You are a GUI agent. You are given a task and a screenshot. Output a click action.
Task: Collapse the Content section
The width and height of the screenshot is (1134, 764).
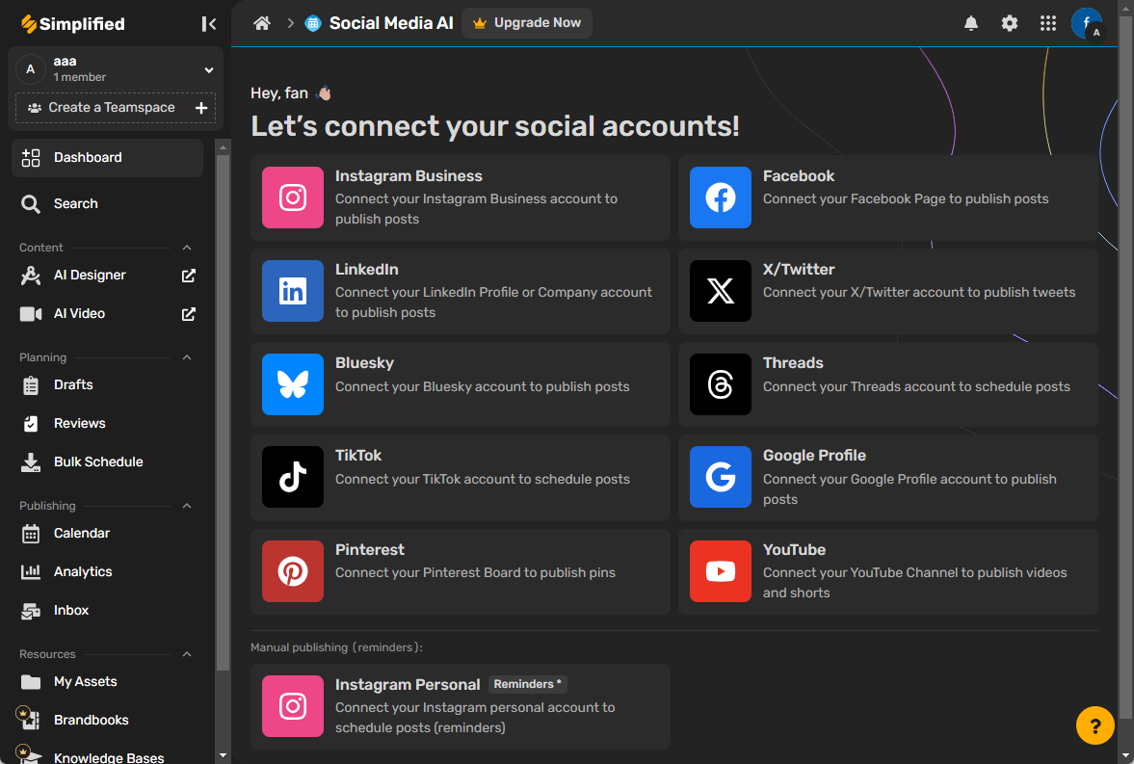click(187, 248)
